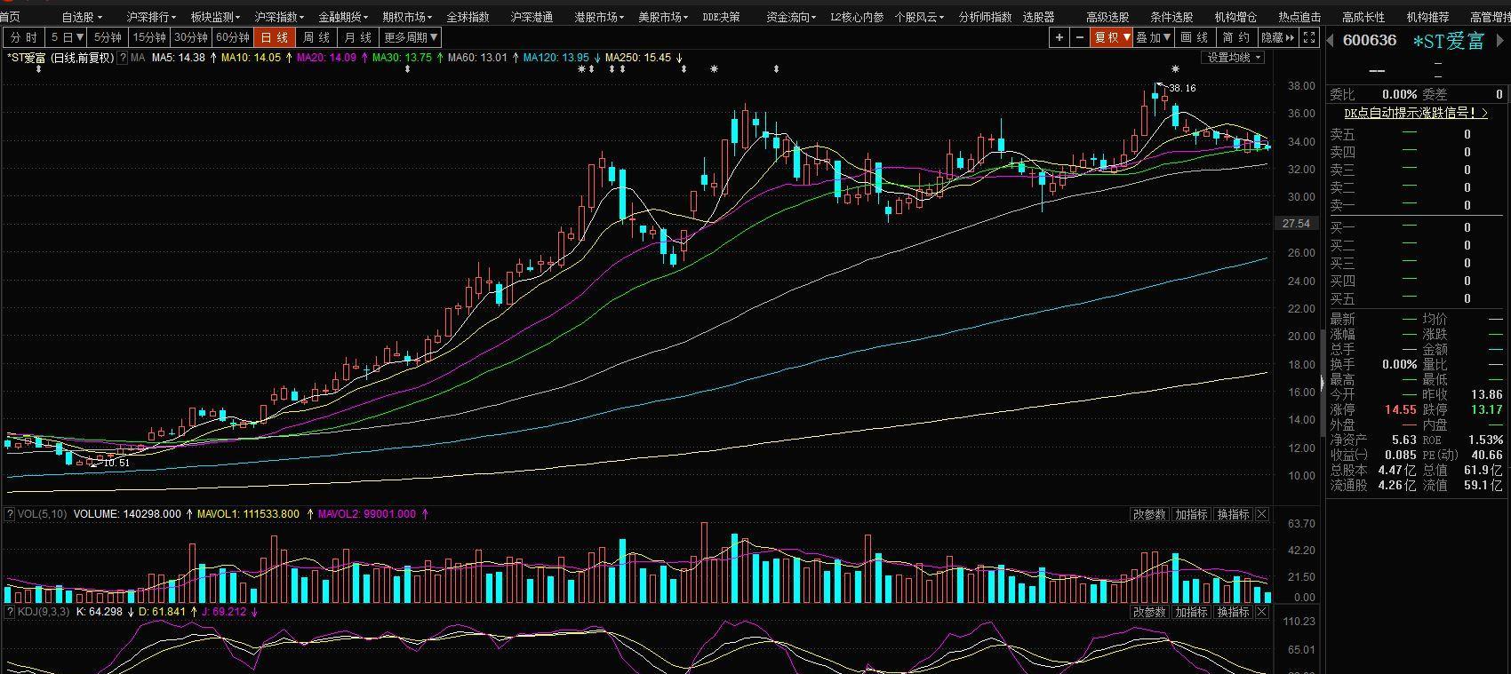Zoom in chart with plus icon
The image size is (1511, 674).
pyautogui.click(x=1059, y=37)
